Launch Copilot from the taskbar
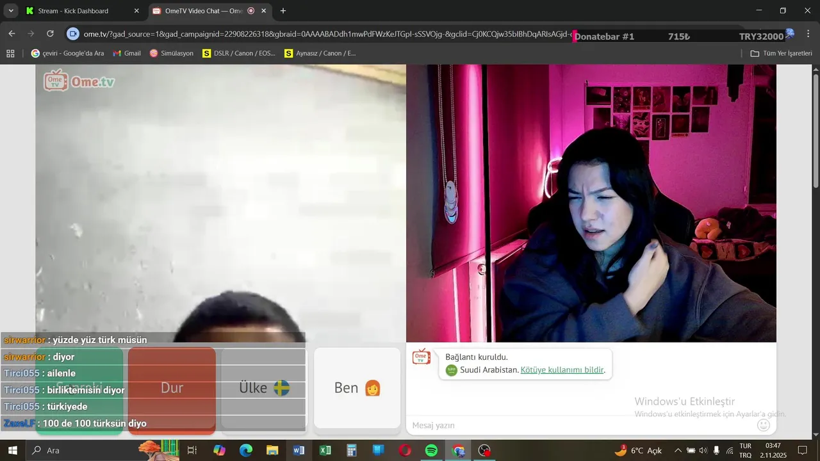This screenshot has height=461, width=820. [219, 450]
